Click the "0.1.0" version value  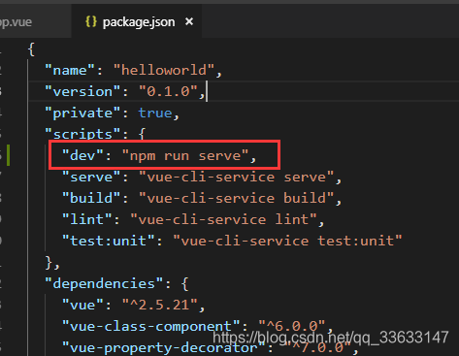[x=168, y=91]
